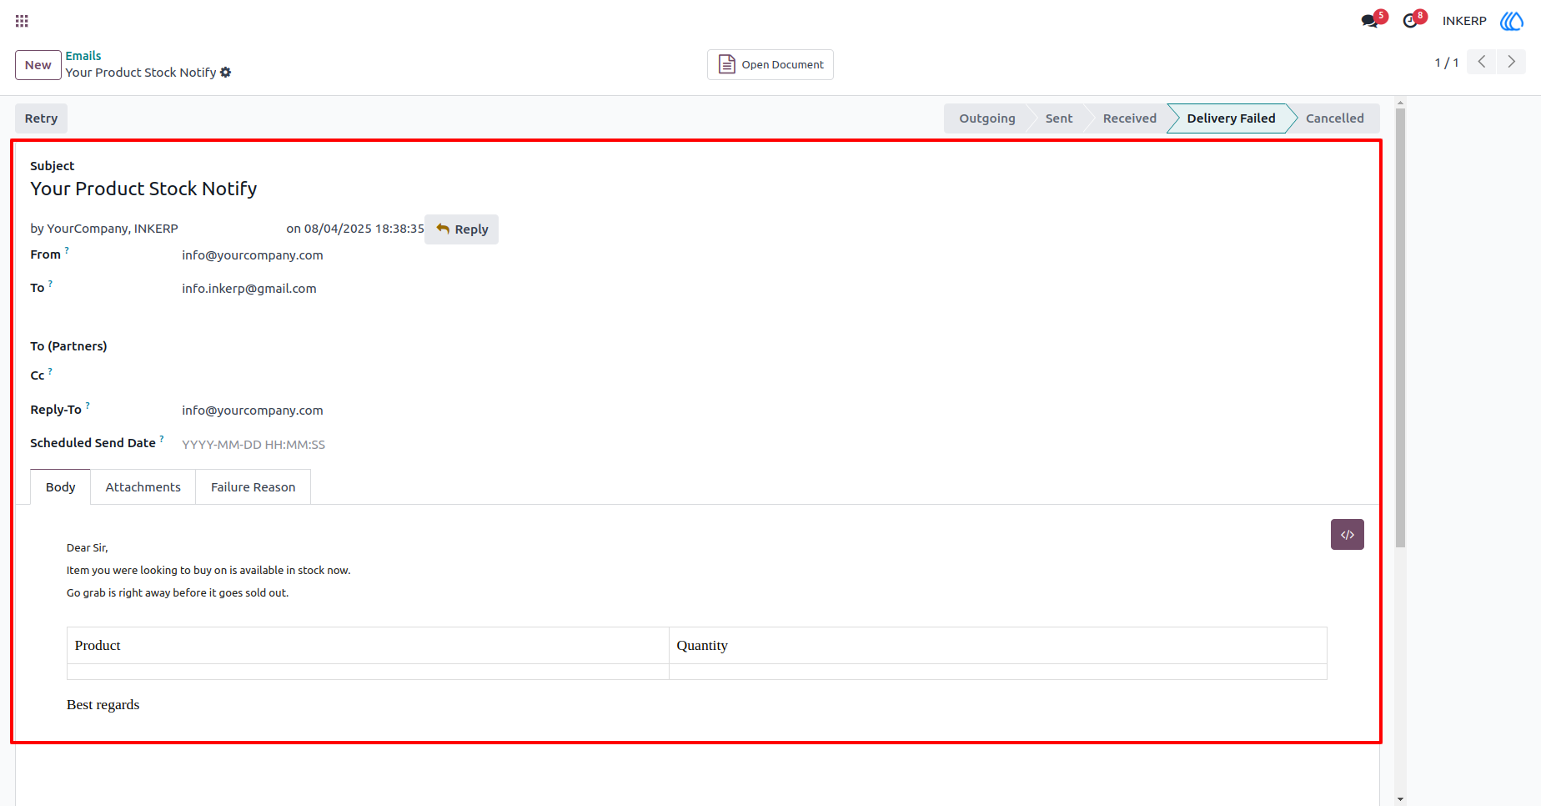Viewport: 1541px width, 806px height.
Task: Click the vertical scrollbar thumb
Action: (x=1400, y=327)
